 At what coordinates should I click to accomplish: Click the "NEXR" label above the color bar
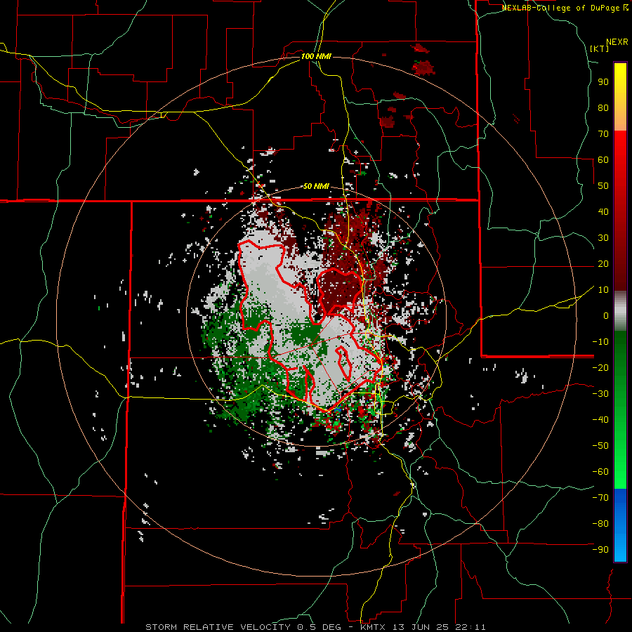[x=617, y=42]
